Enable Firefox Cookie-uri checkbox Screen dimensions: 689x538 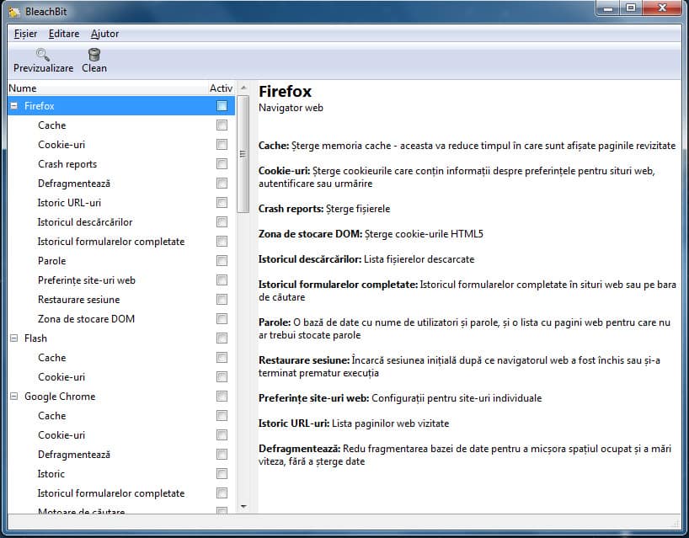point(222,145)
